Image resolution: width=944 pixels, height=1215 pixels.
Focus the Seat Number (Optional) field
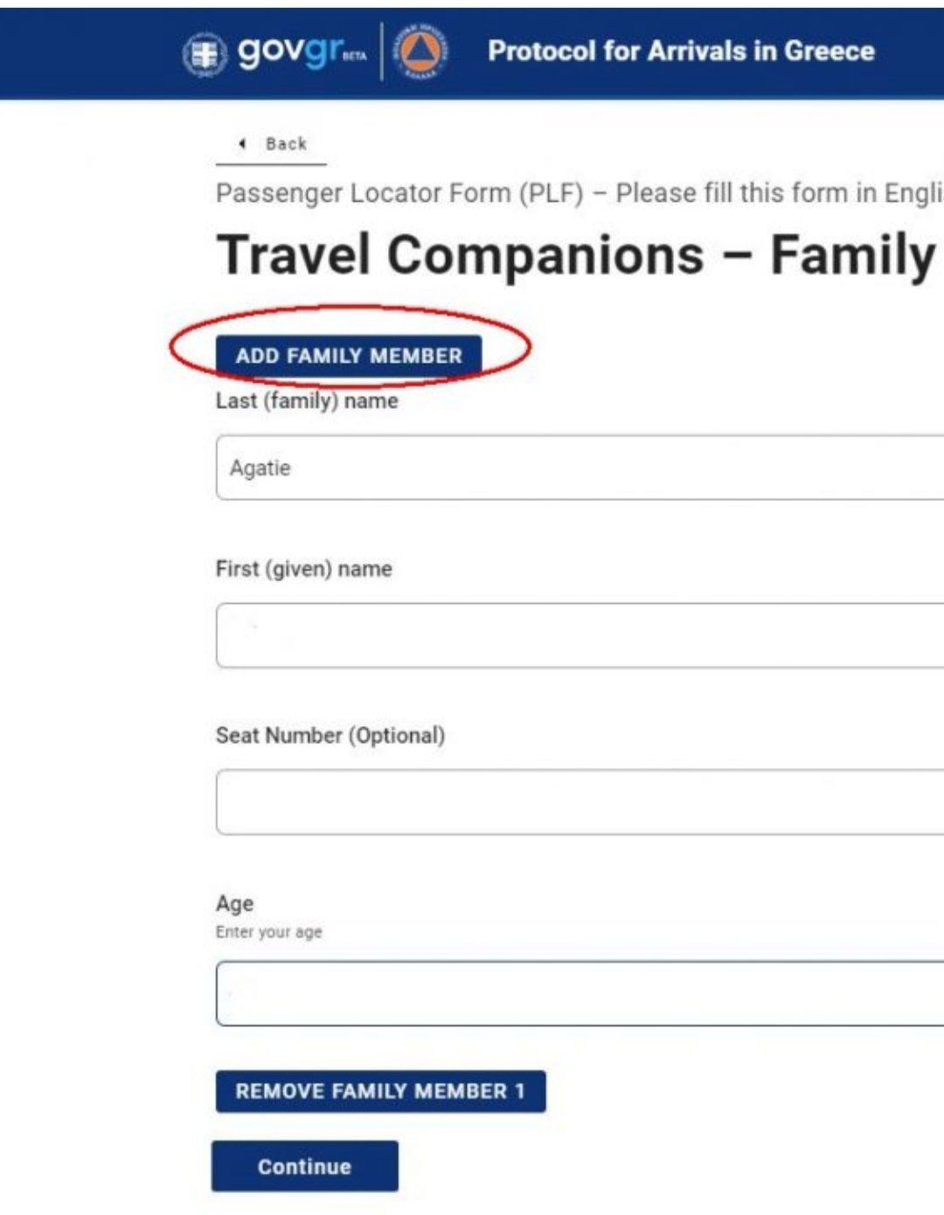pyautogui.click(x=580, y=802)
